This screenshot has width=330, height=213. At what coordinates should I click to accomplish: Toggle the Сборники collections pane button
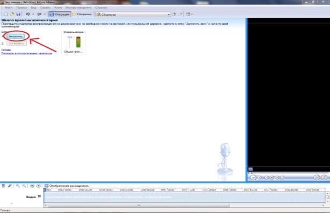tap(82, 15)
